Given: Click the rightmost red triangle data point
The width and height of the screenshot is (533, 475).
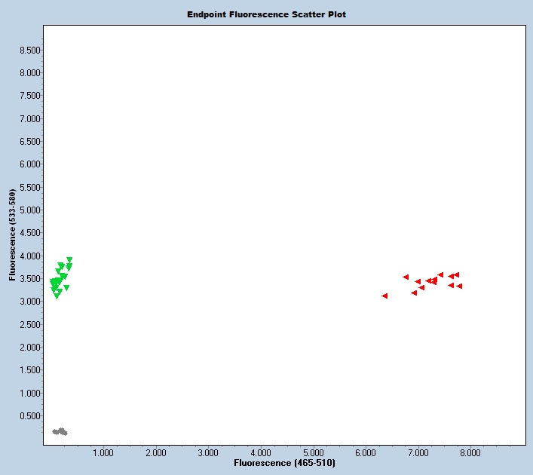Looking at the screenshot, I should (x=458, y=286).
